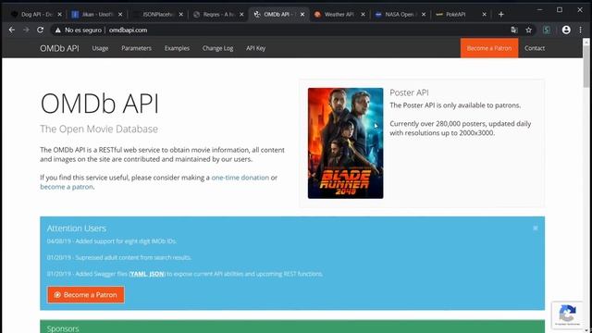592x333 pixels.
Task: Close the OMDb API tab
Action: pyautogui.click(x=302, y=15)
